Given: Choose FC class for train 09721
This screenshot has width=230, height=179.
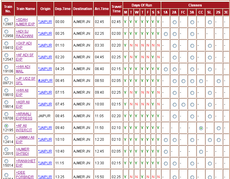Looking at the screenshot, I should click(183, 81).
